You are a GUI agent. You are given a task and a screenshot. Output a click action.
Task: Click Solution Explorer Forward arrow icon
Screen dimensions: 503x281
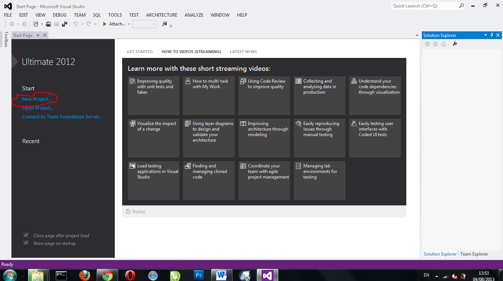(x=435, y=44)
